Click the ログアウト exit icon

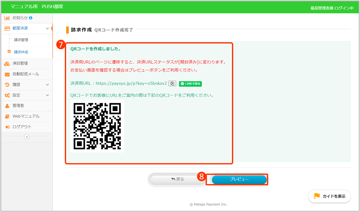pyautogui.click(x=7, y=127)
